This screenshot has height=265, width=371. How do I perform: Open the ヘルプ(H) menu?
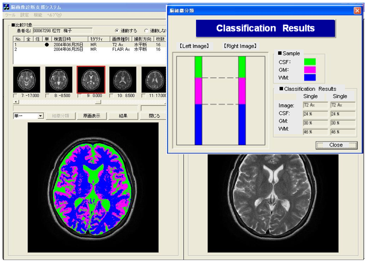pyautogui.click(x=54, y=15)
